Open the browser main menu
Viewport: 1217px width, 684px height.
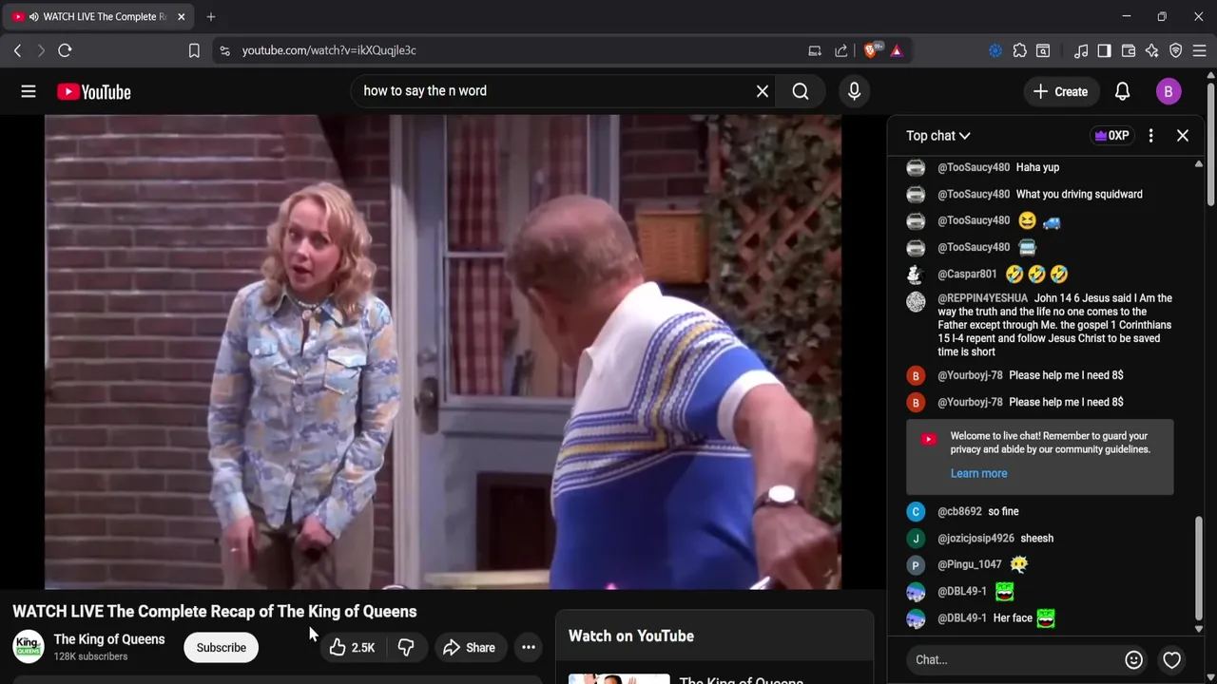(x=1200, y=50)
